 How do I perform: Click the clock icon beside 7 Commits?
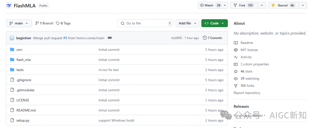point(205,38)
